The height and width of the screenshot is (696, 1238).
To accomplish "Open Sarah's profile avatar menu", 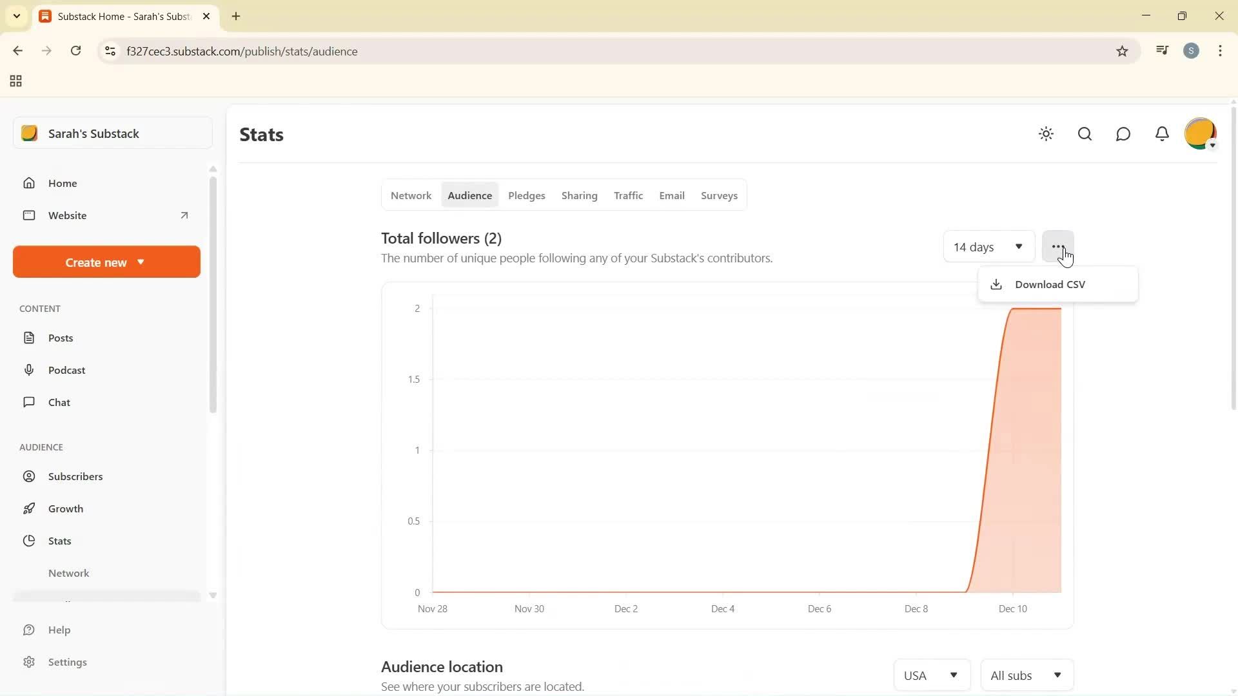I will [1201, 133].
